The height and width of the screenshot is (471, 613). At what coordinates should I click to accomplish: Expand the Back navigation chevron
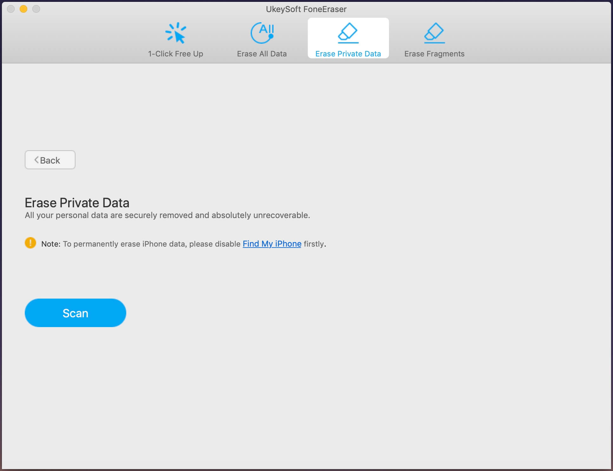tap(36, 160)
